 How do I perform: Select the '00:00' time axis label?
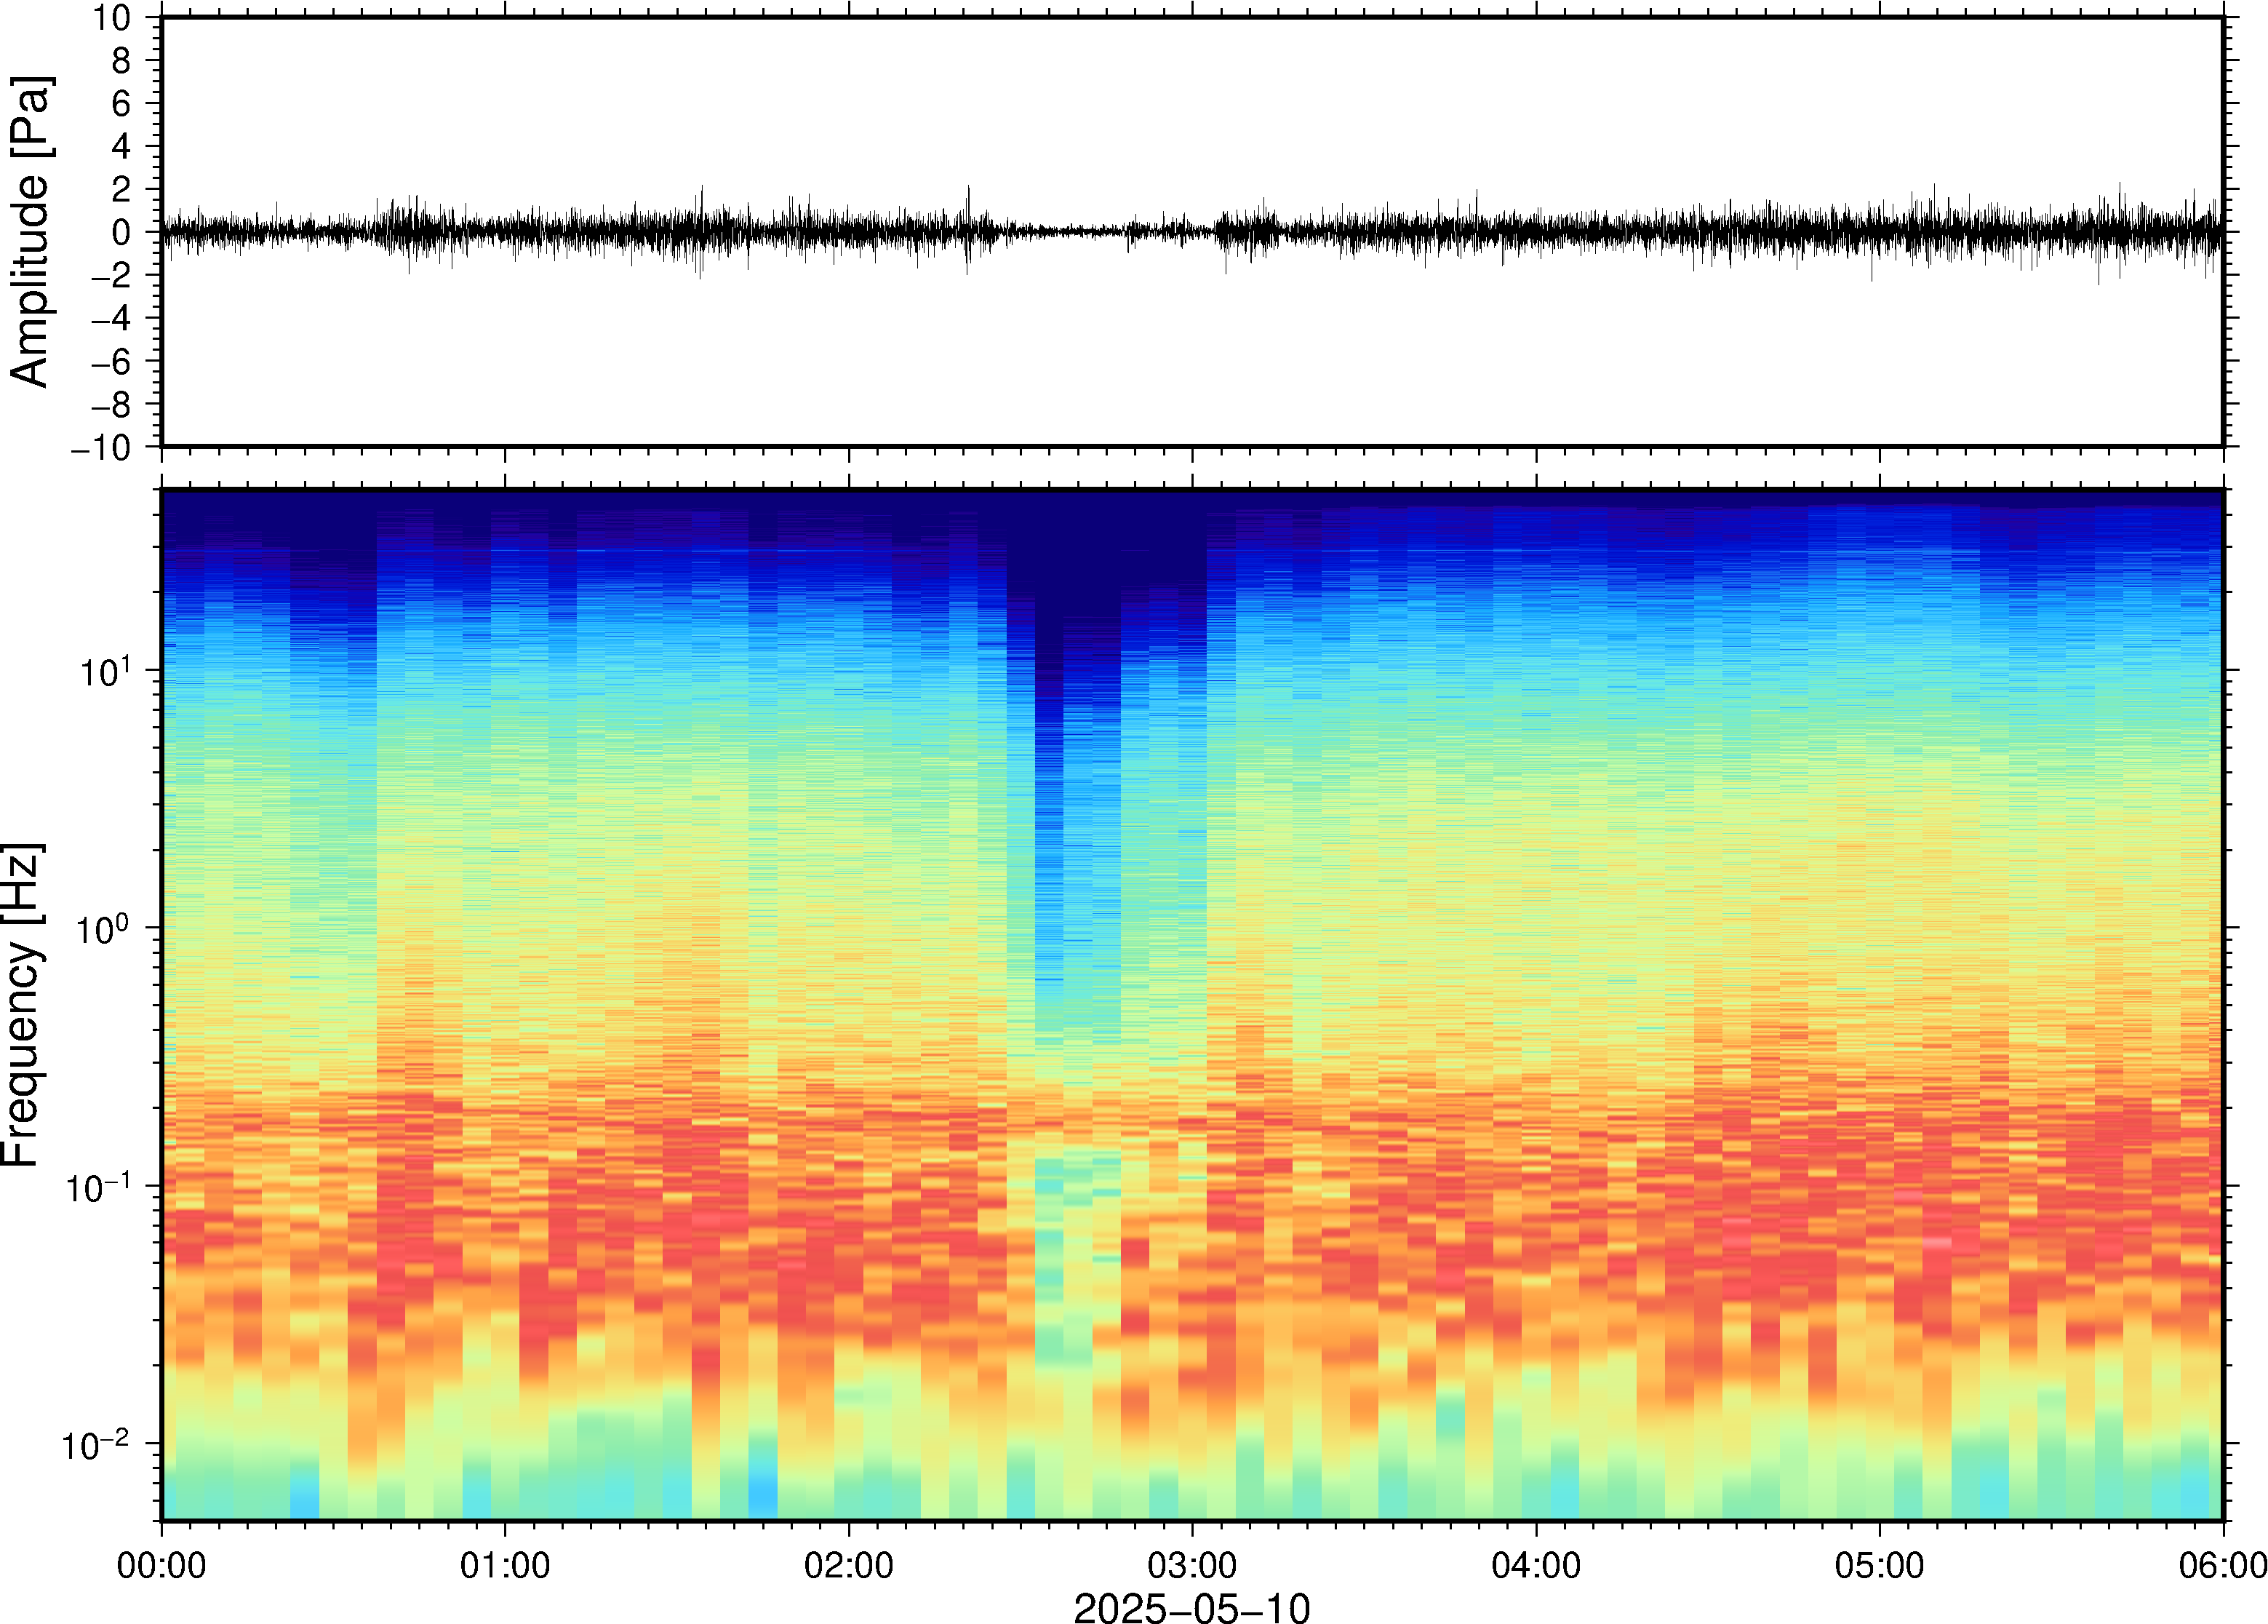pos(162,1565)
